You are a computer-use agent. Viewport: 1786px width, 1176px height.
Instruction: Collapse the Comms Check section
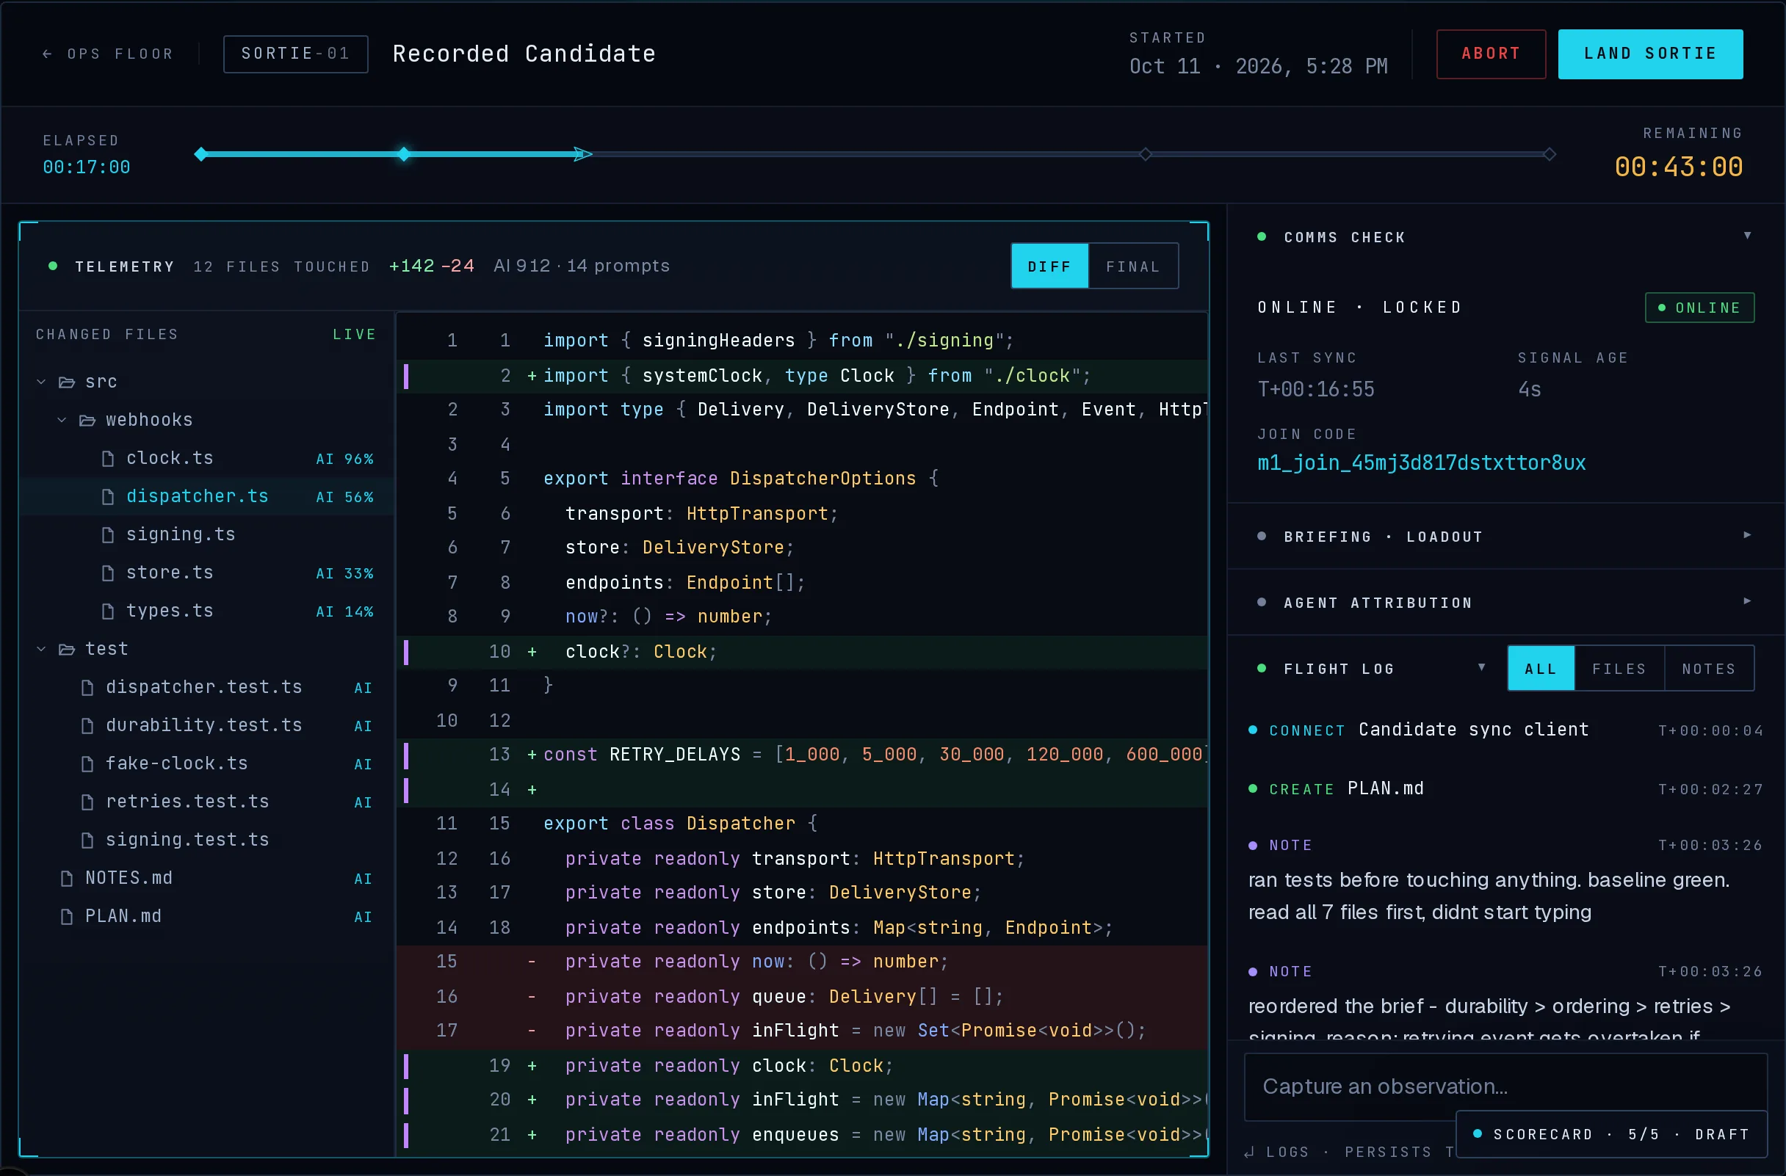(x=1747, y=236)
